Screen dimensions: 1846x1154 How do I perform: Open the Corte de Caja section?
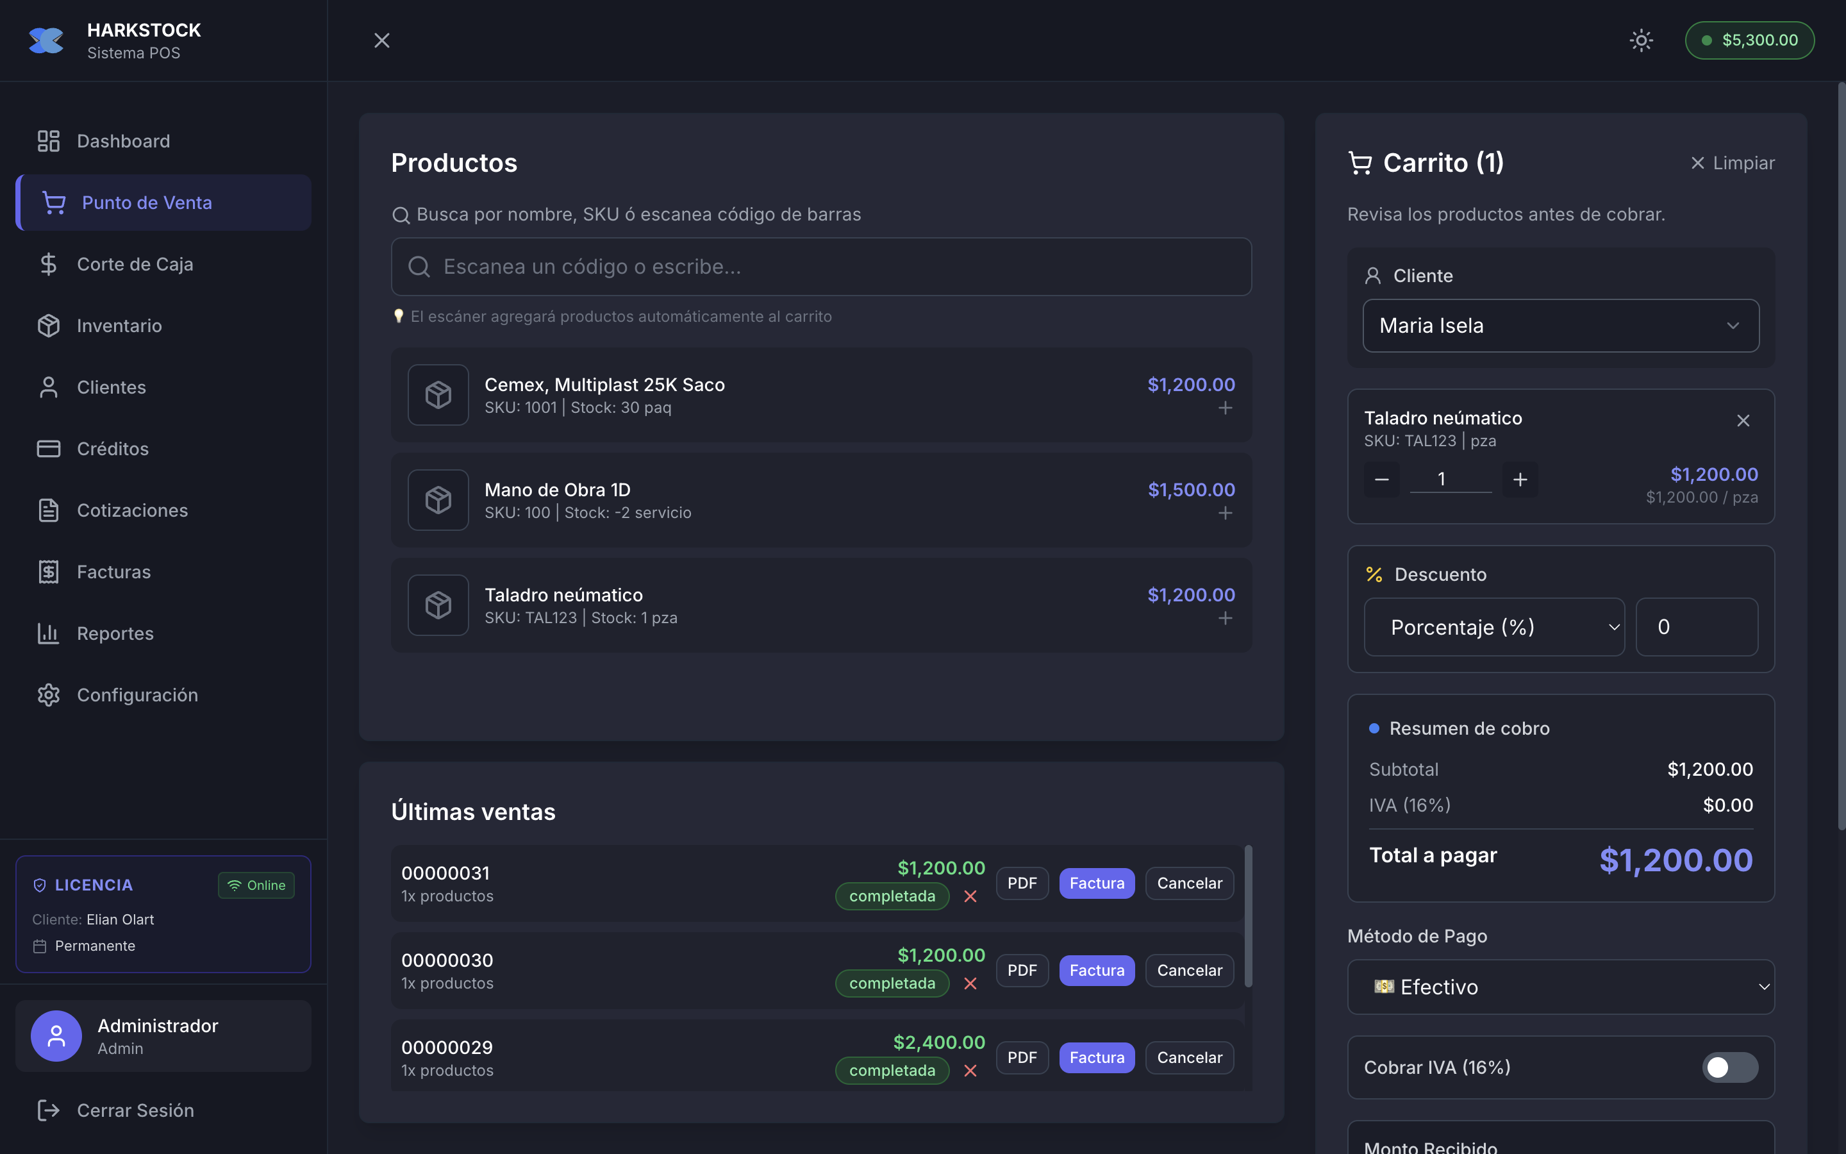pyautogui.click(x=134, y=264)
